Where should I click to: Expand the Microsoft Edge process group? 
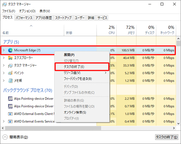point(4,50)
